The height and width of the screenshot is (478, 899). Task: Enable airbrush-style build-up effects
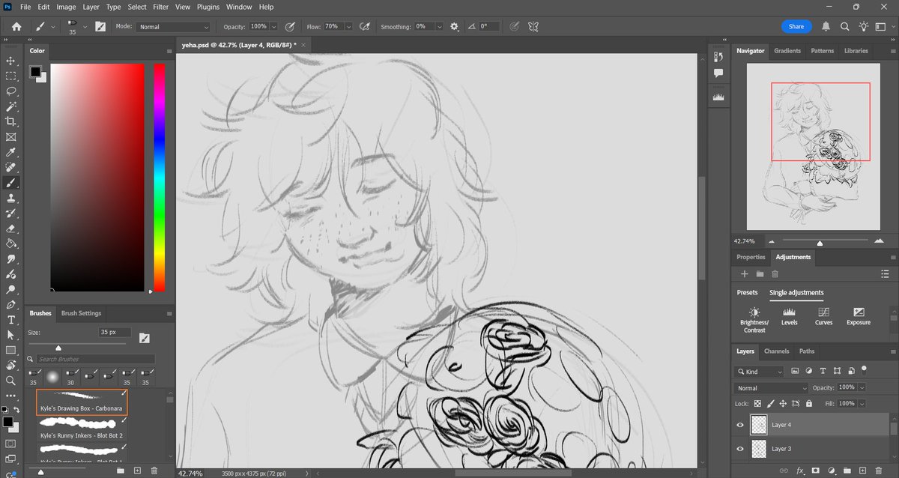(x=365, y=26)
